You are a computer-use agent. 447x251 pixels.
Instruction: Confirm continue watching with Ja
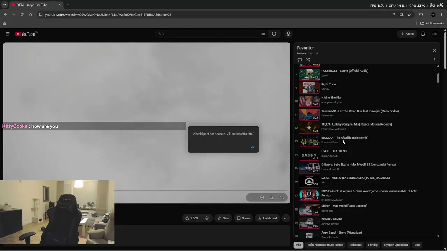point(252,147)
